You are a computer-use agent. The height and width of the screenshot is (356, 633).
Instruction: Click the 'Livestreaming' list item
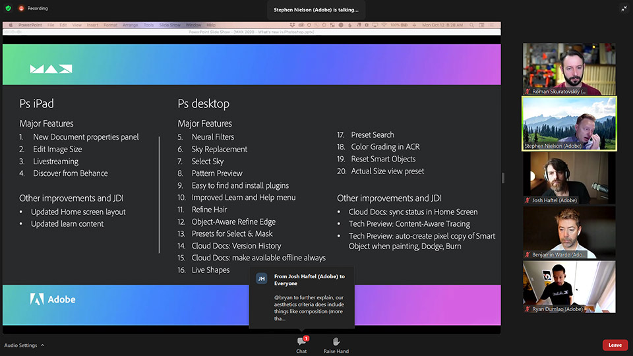pyautogui.click(x=55, y=161)
